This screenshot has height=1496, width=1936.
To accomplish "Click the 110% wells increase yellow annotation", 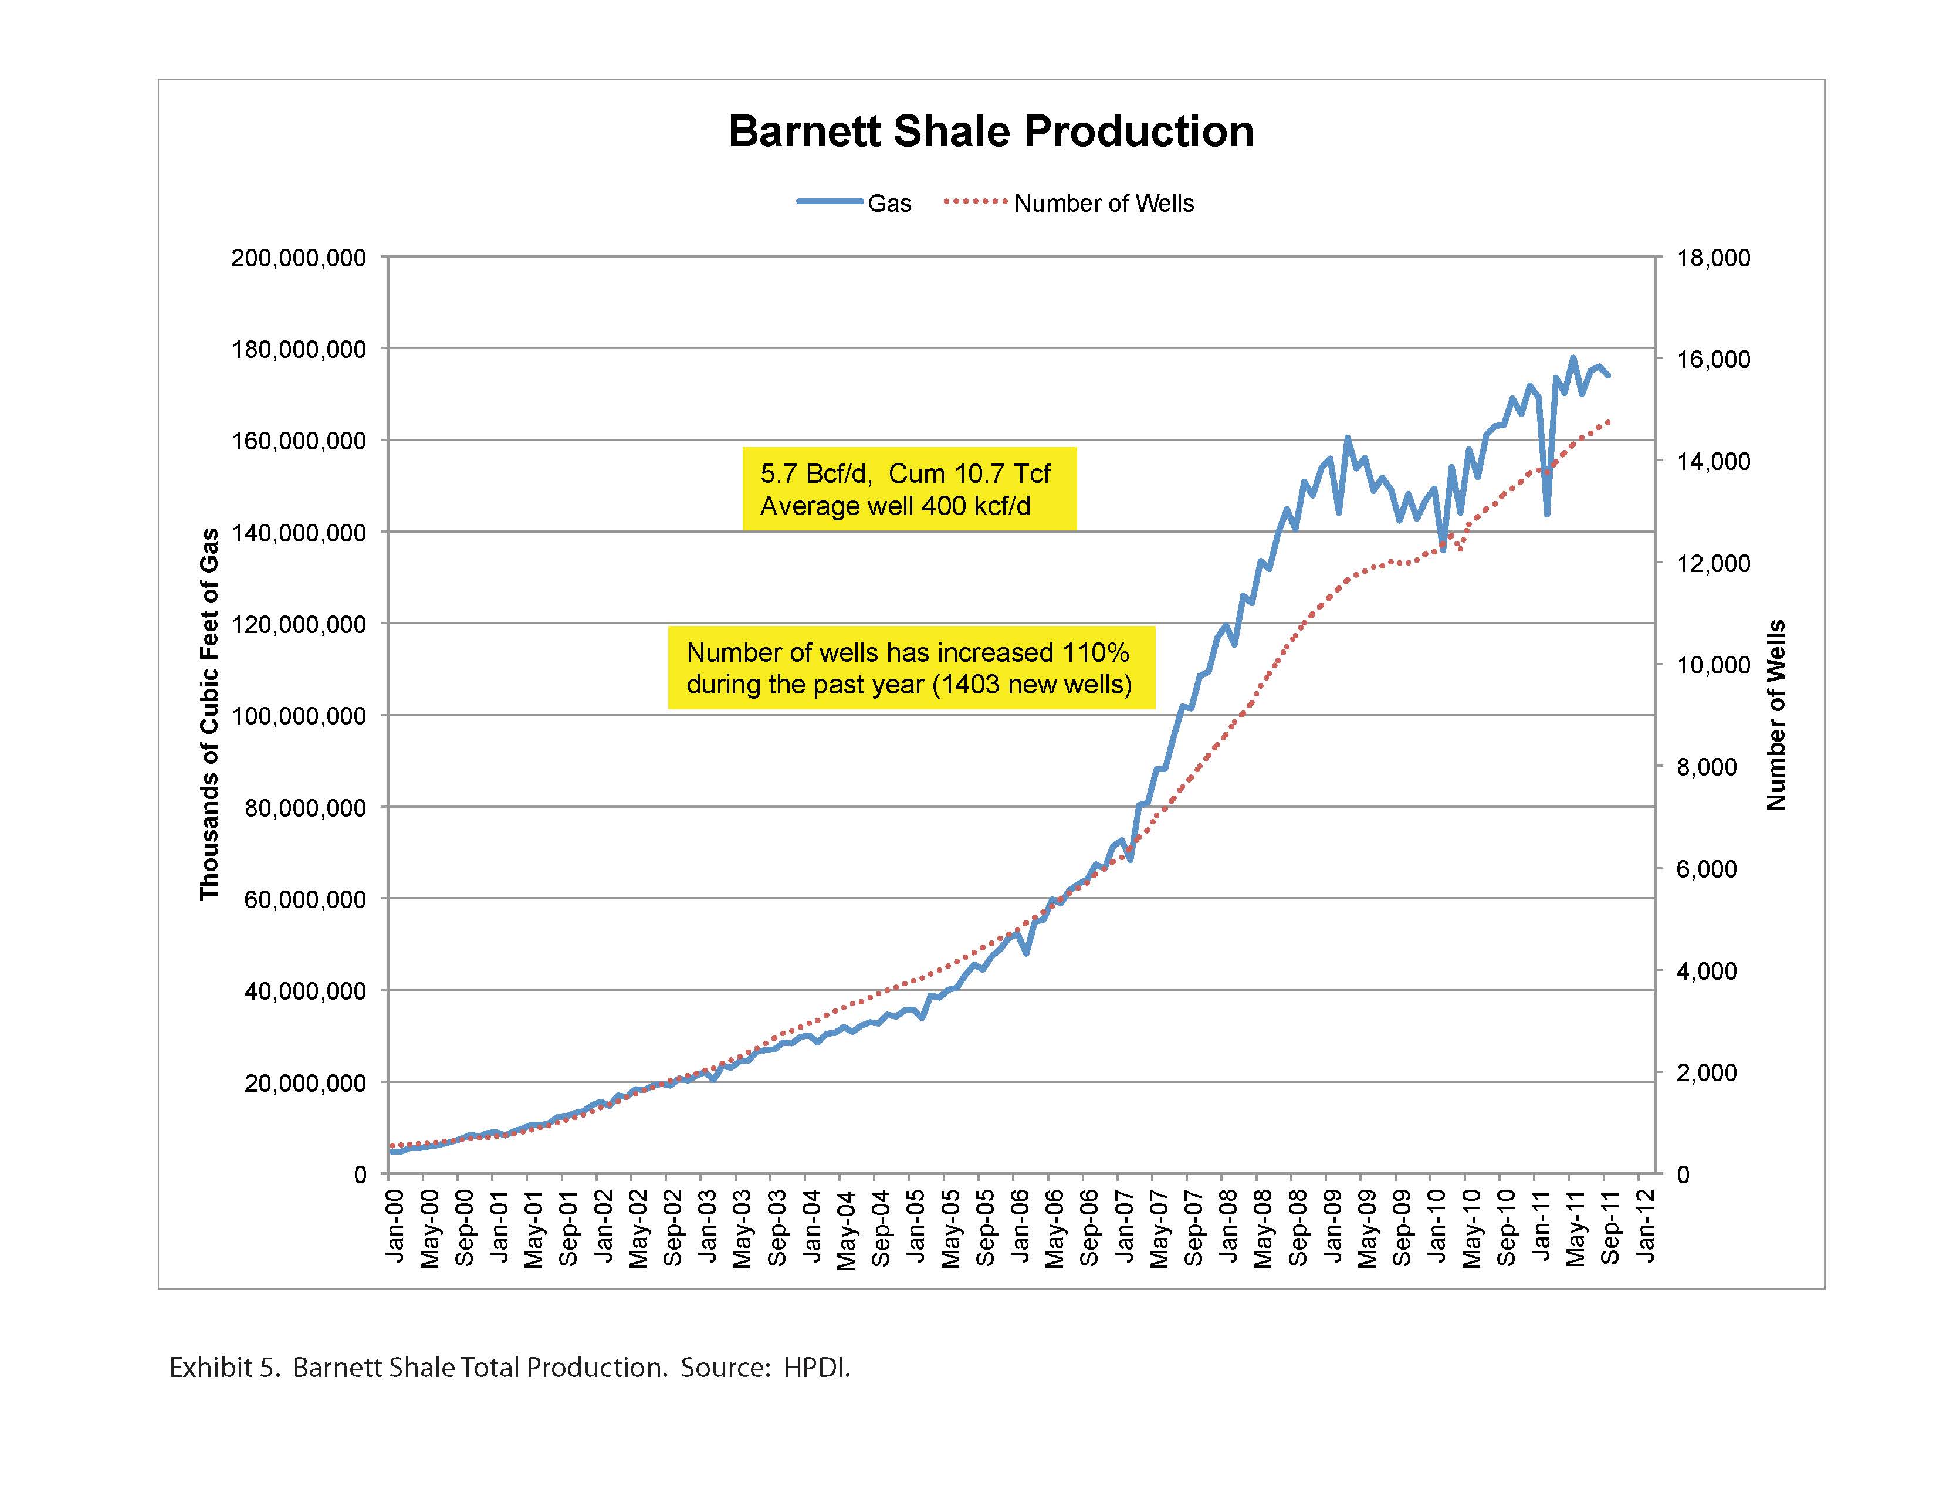I will point(911,668).
